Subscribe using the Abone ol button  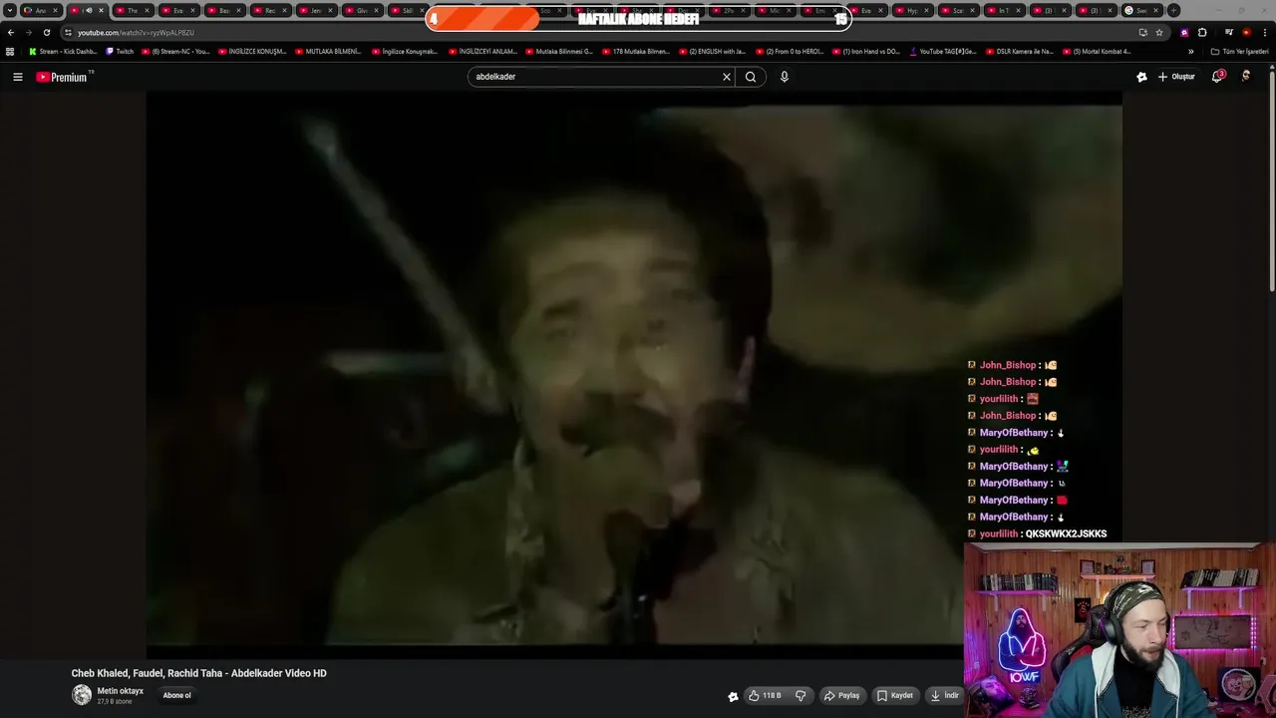click(177, 695)
